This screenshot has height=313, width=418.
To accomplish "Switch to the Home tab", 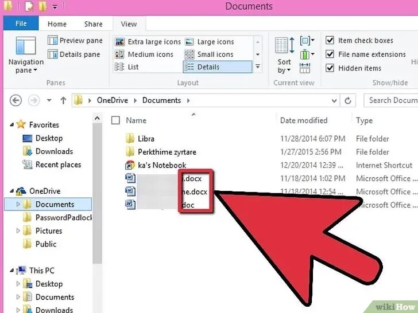I will click(x=57, y=24).
